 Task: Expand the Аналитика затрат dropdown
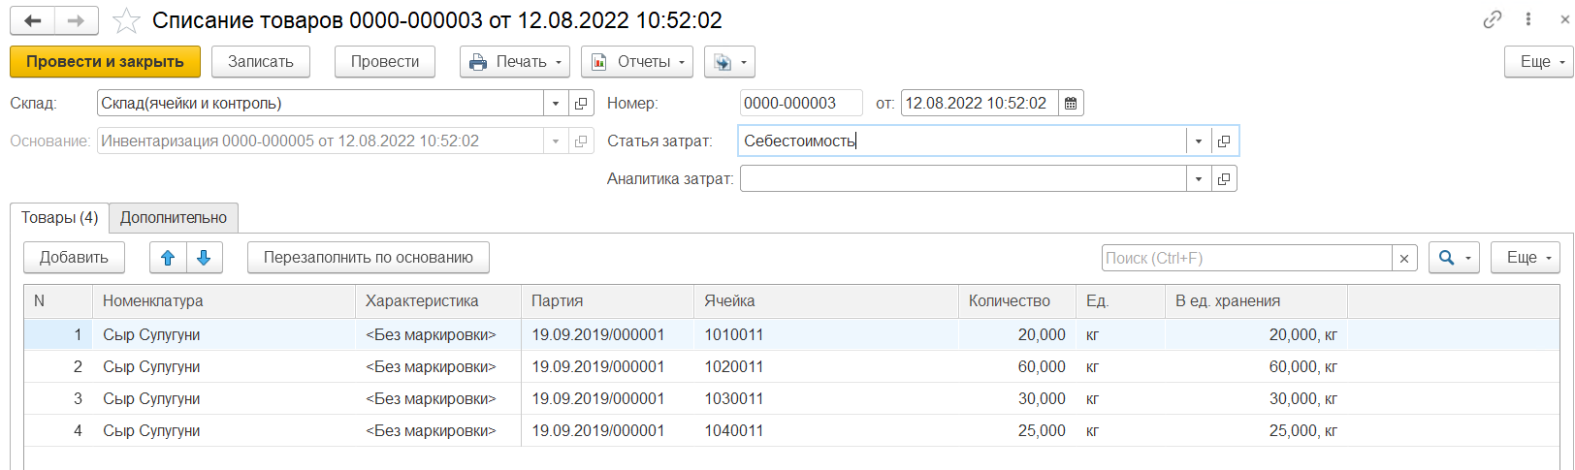1199,179
